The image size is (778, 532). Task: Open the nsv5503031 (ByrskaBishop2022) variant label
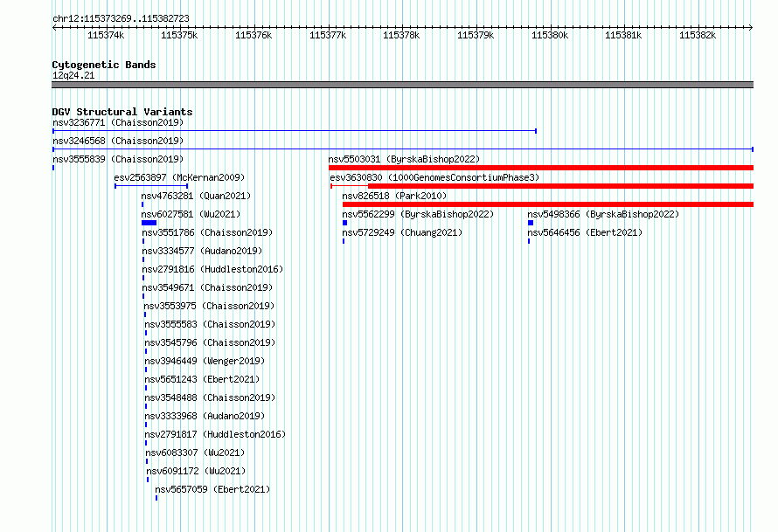click(405, 159)
